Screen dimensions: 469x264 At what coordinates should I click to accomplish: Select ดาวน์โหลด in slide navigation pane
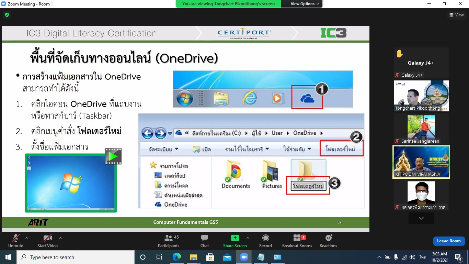coord(171,186)
